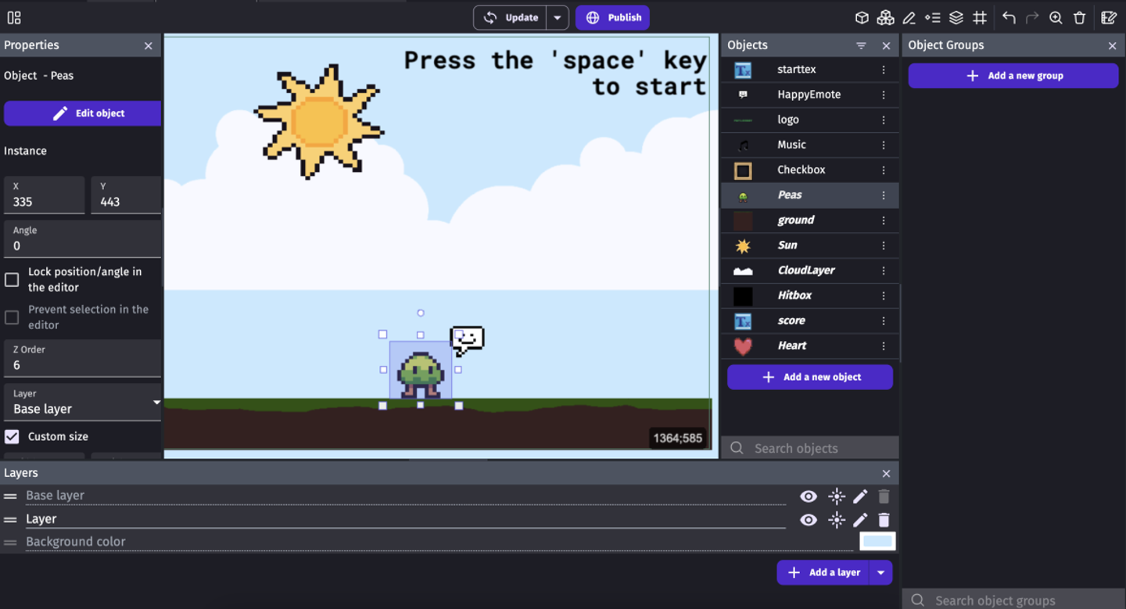Edit the Z Order value field
1126x609 pixels.
click(82, 358)
